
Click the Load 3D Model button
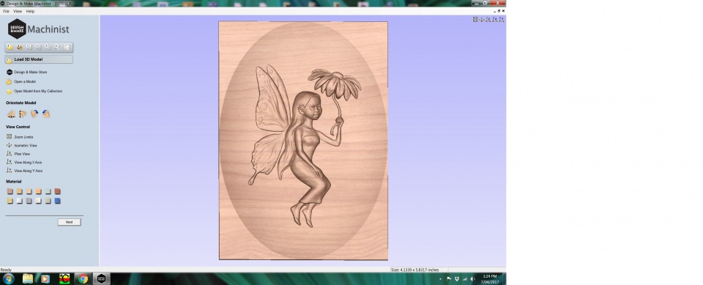39,59
